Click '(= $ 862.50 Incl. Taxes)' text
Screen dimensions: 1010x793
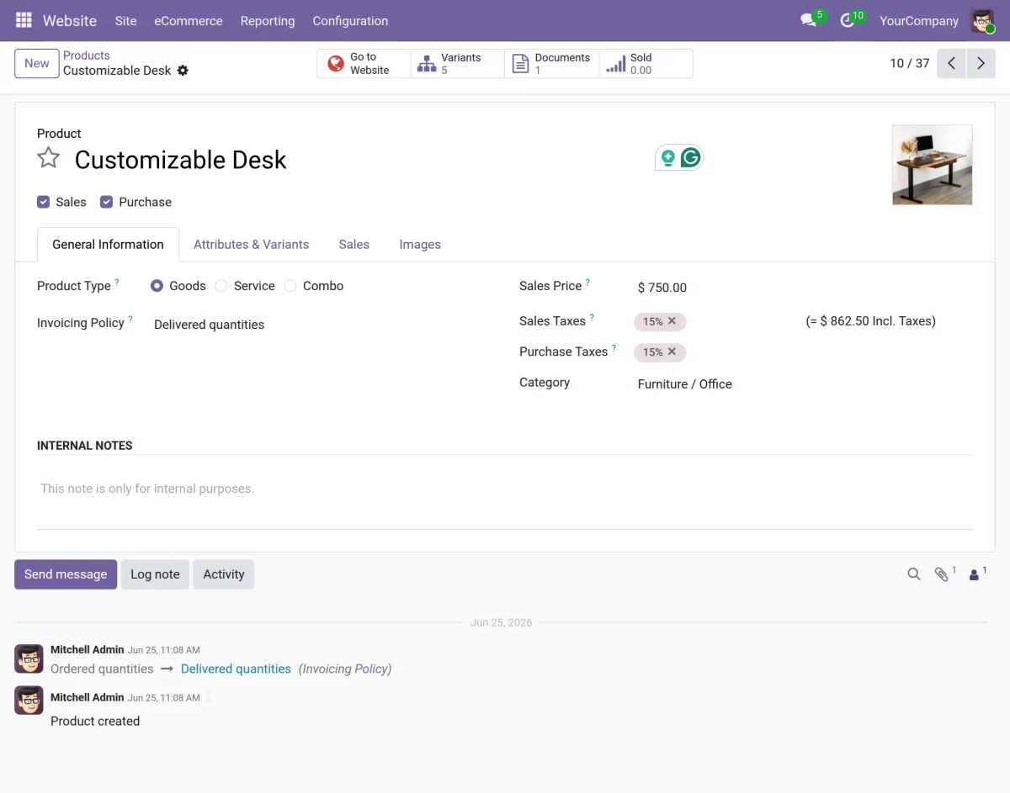[870, 321]
